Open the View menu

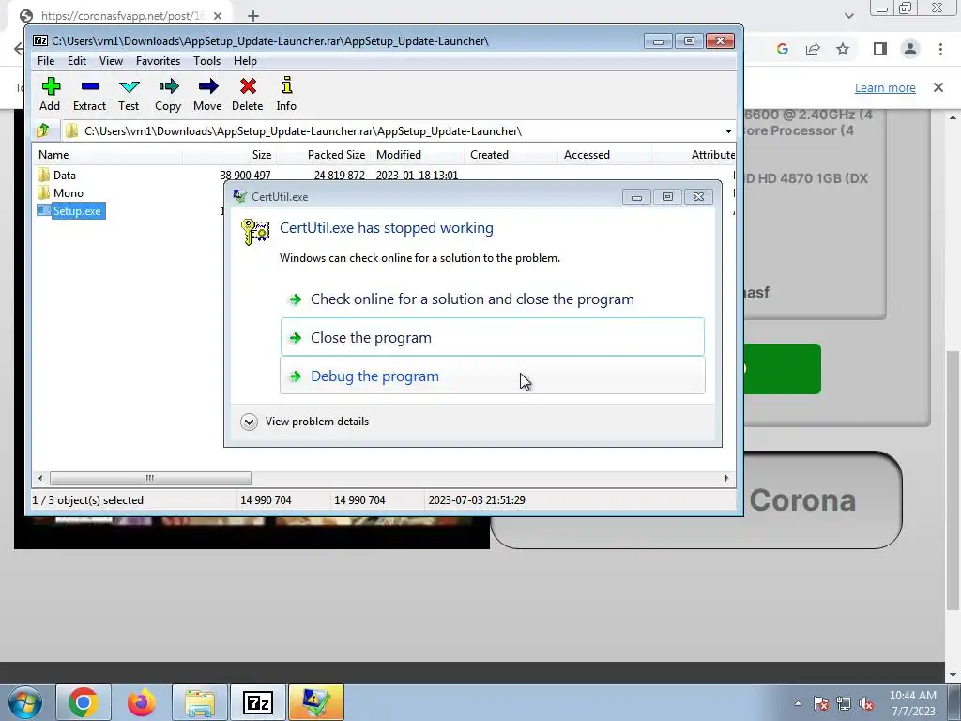click(x=111, y=61)
